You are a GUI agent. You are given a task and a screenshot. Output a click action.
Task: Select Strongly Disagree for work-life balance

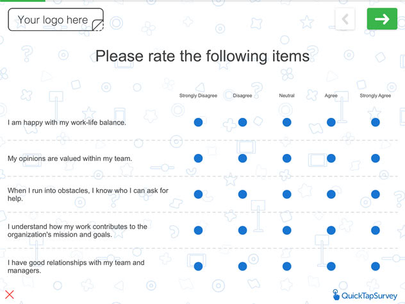coord(198,122)
